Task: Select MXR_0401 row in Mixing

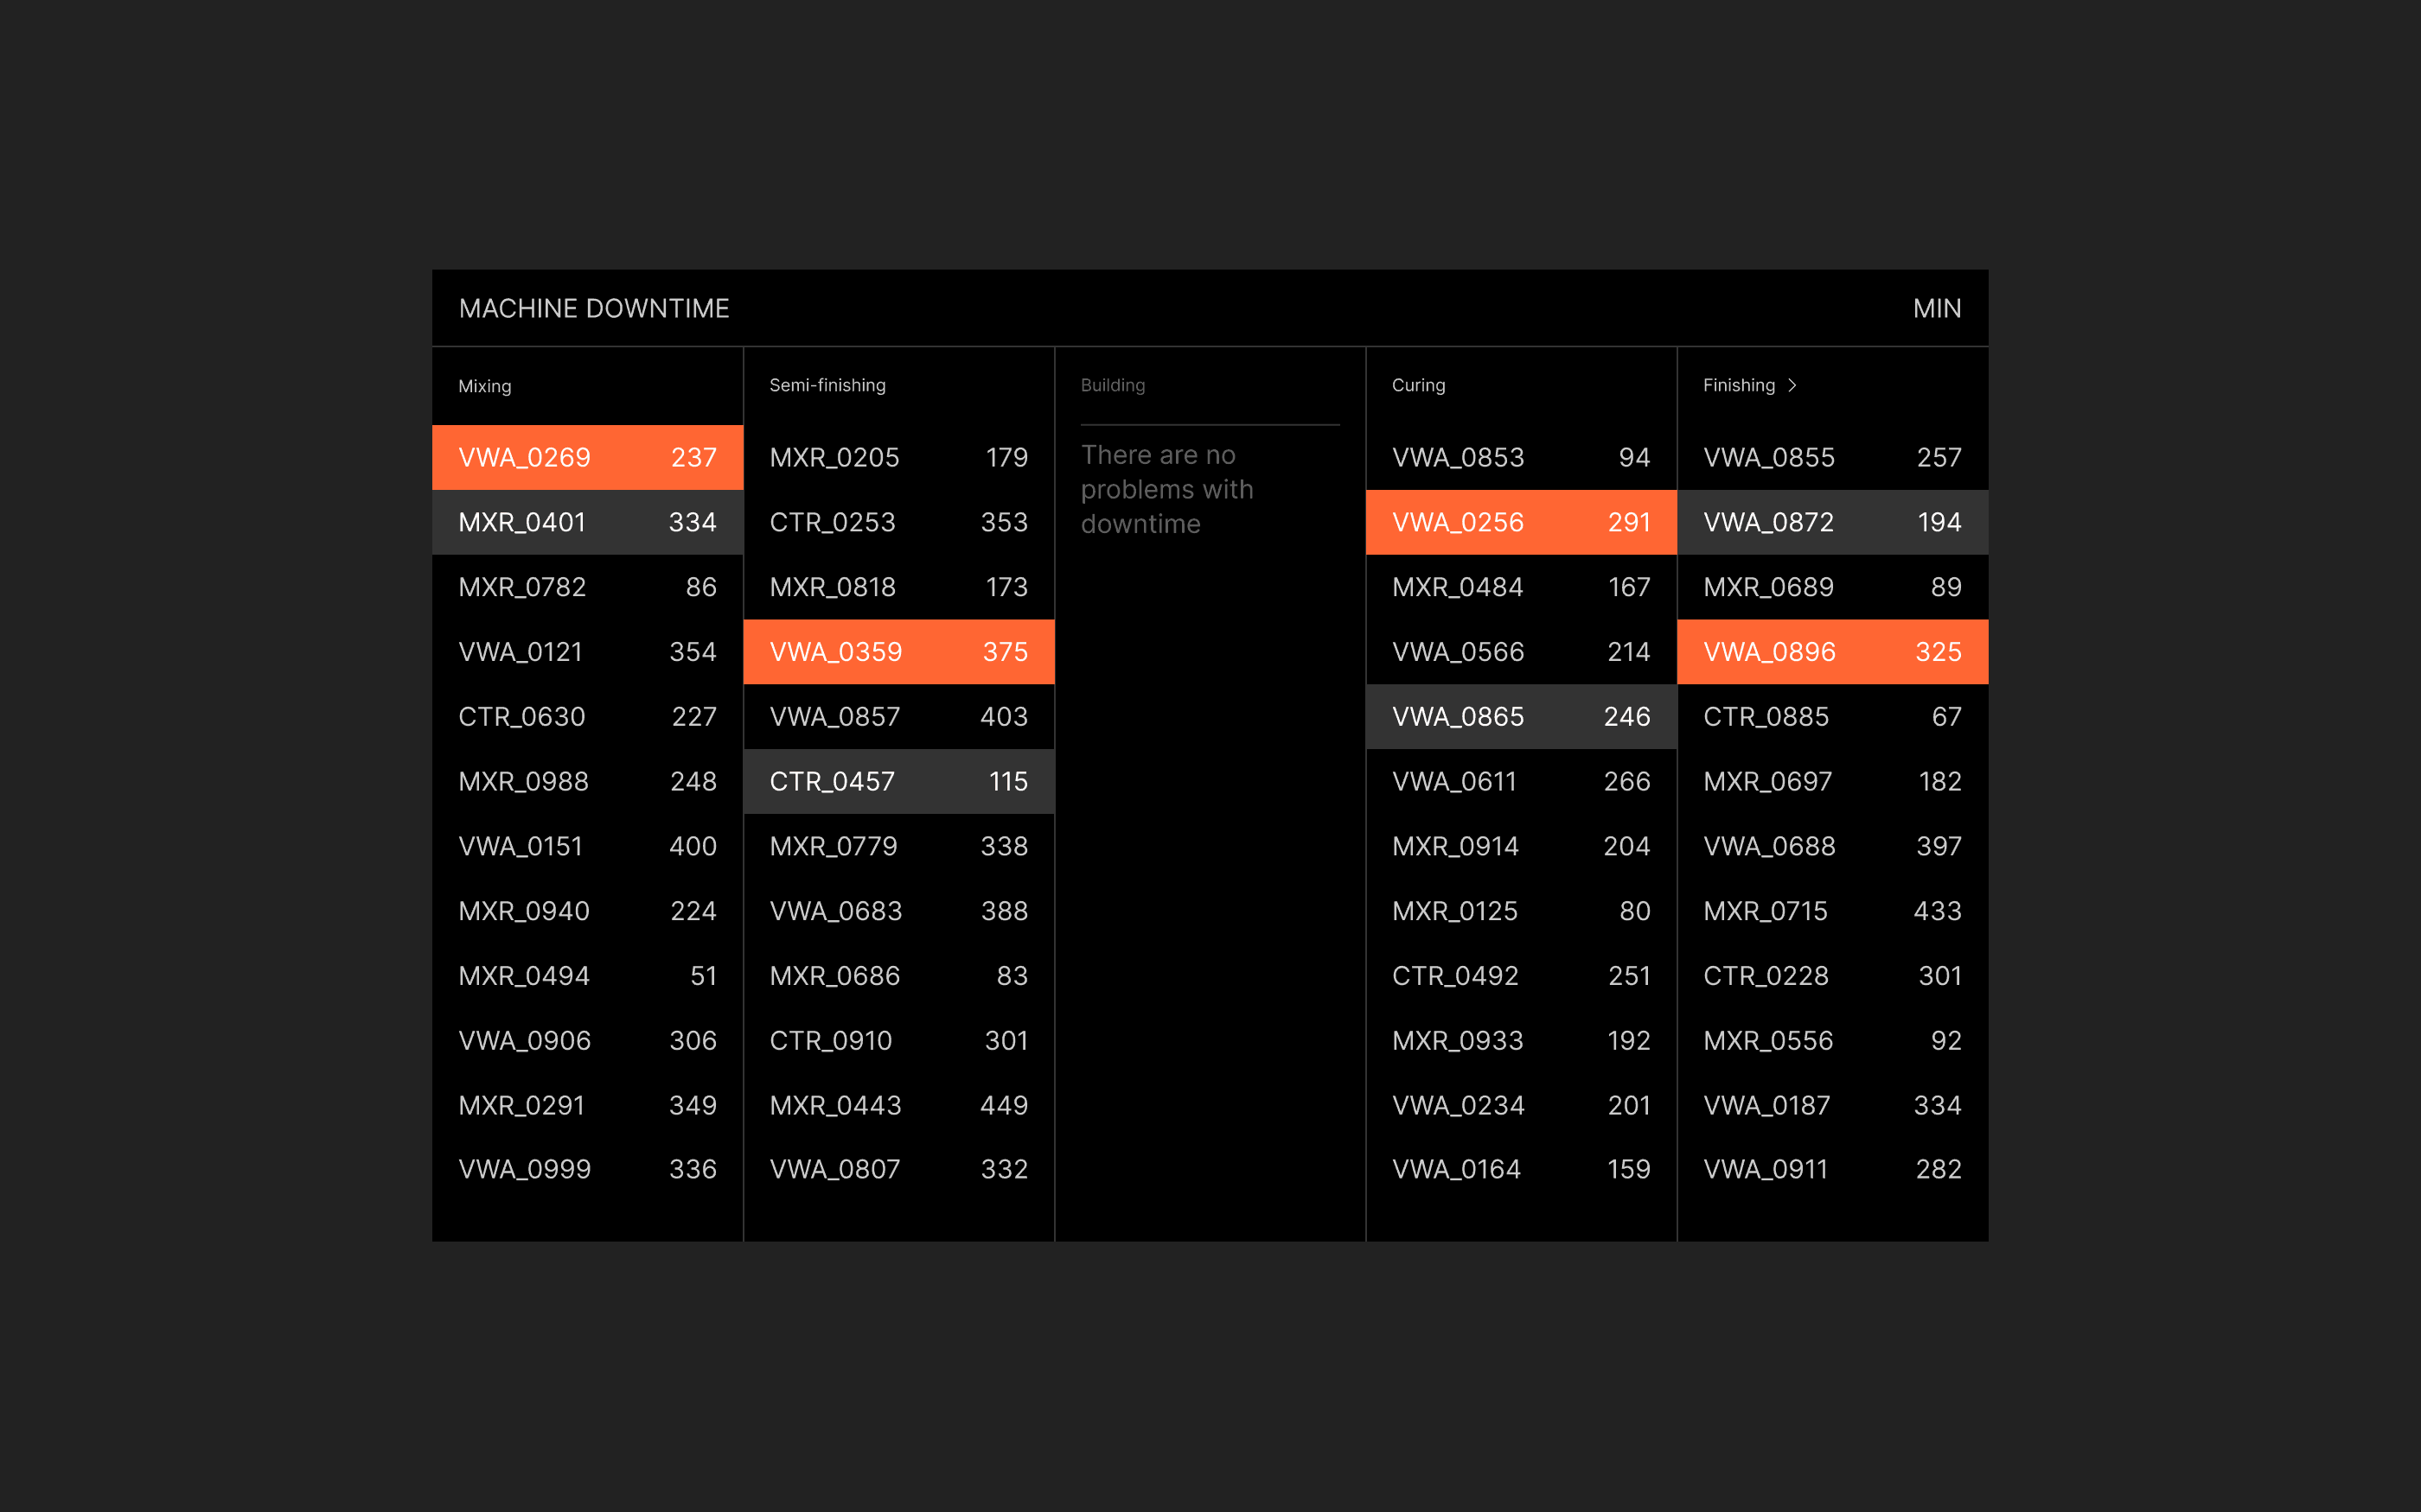Action: (587, 522)
